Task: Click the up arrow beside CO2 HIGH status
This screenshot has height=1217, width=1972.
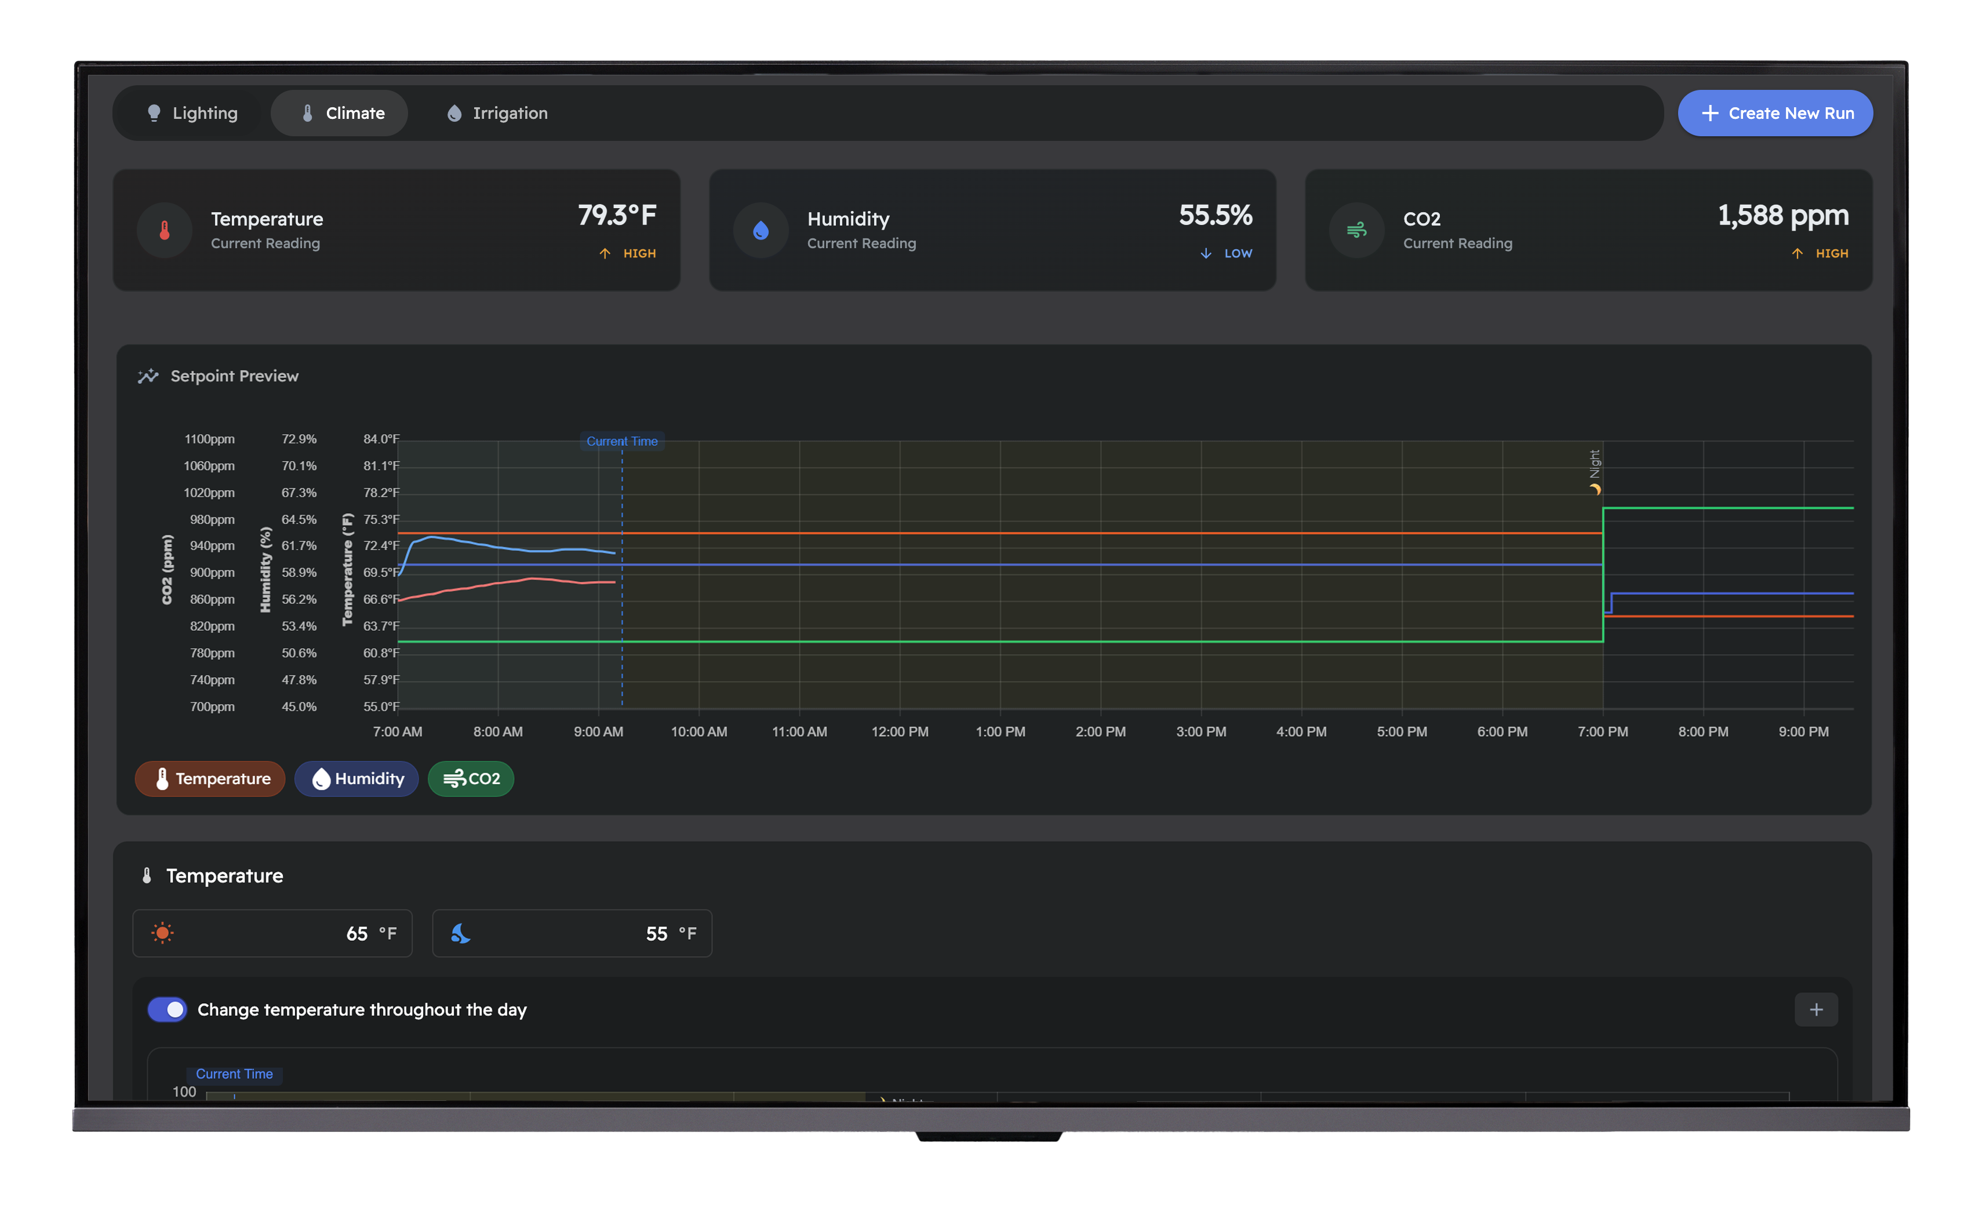Action: click(1798, 253)
